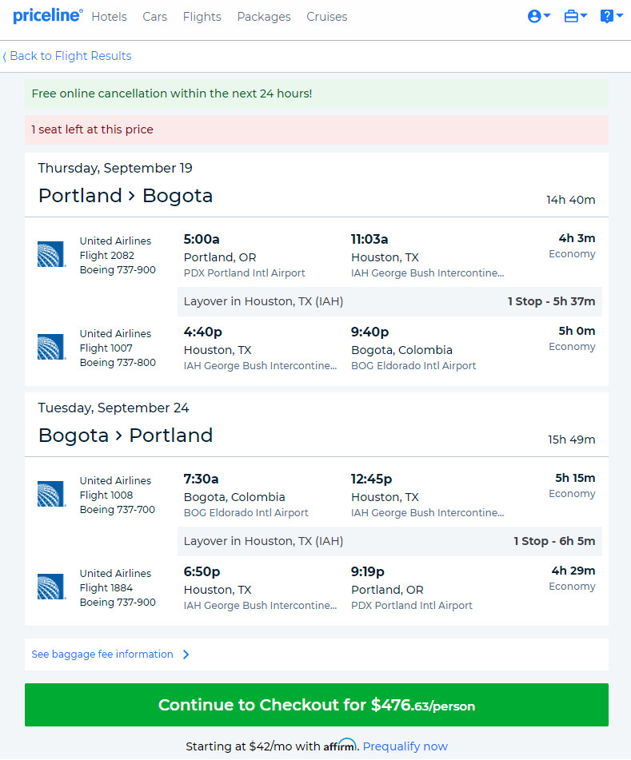Follow the Prequalify now link
This screenshot has height=760, width=631.
pyautogui.click(x=405, y=746)
